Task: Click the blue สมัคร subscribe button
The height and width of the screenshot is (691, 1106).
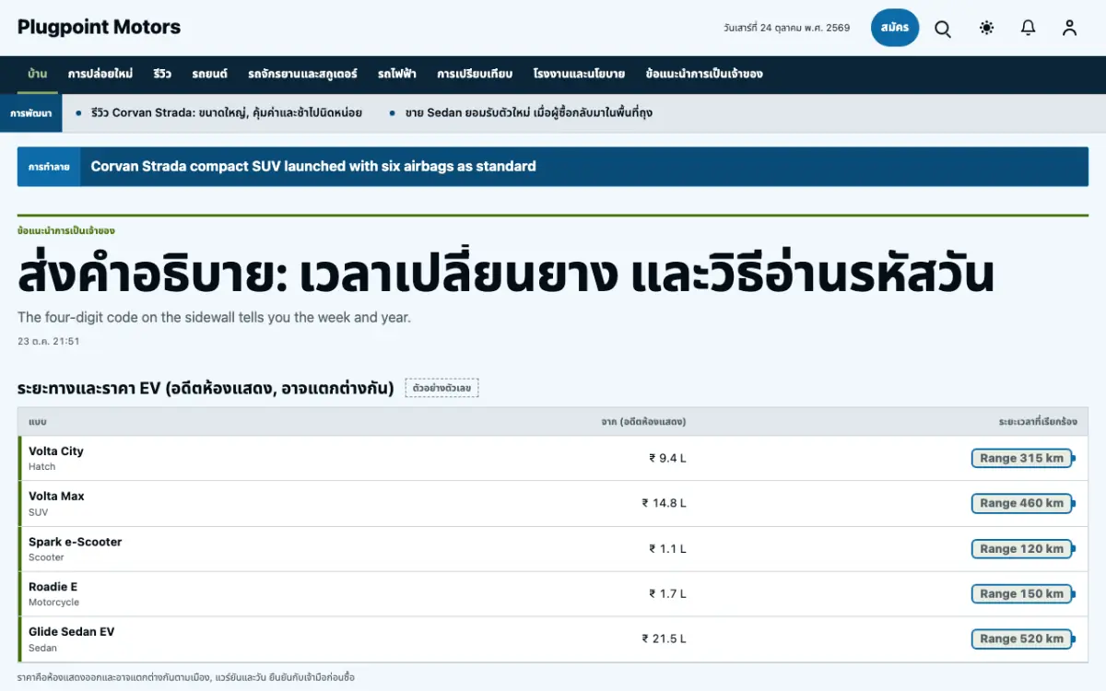Action: 895,28
